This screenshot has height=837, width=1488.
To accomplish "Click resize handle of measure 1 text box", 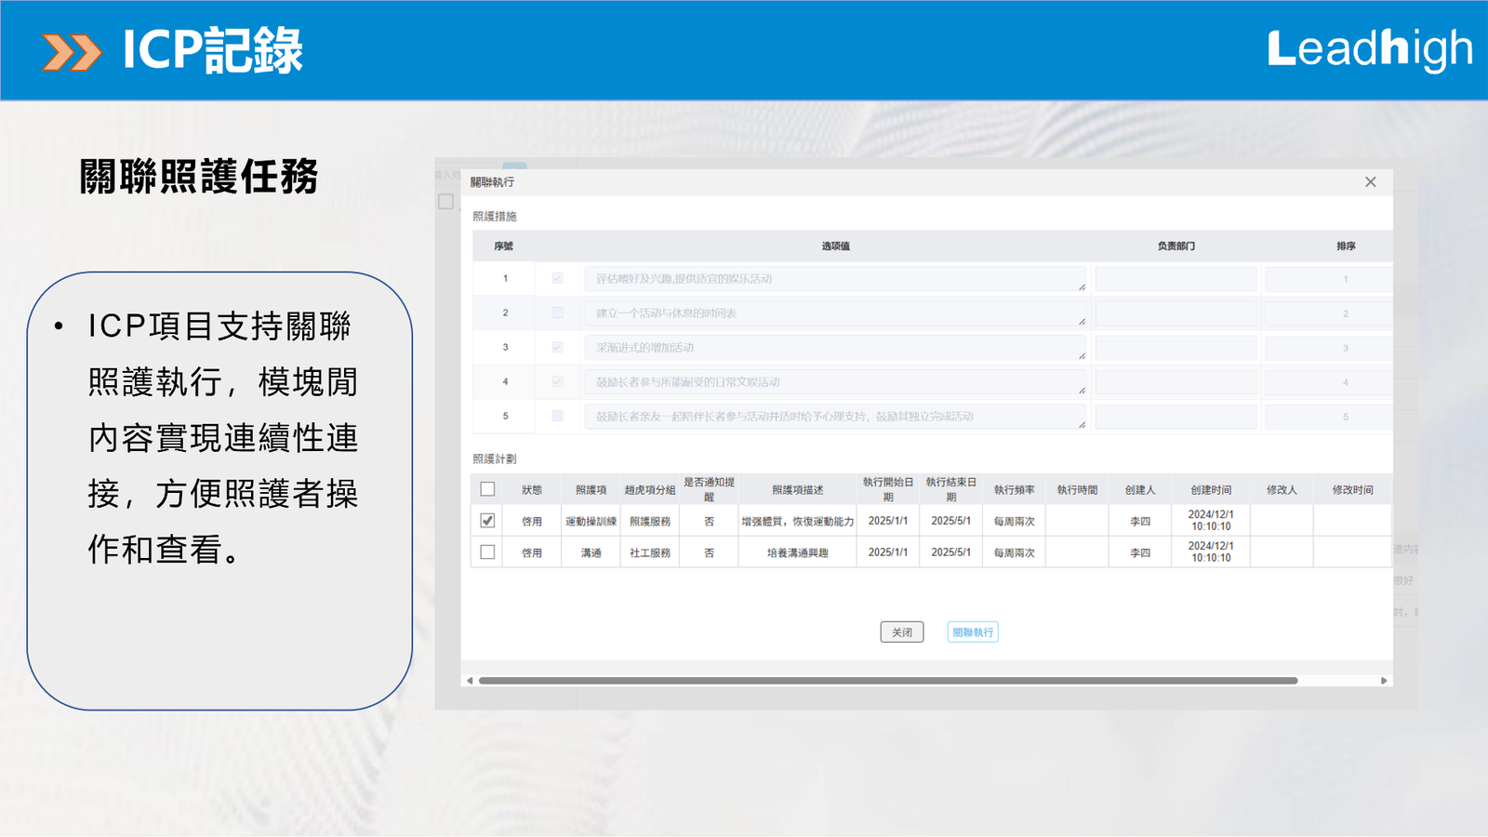I will tap(1082, 287).
